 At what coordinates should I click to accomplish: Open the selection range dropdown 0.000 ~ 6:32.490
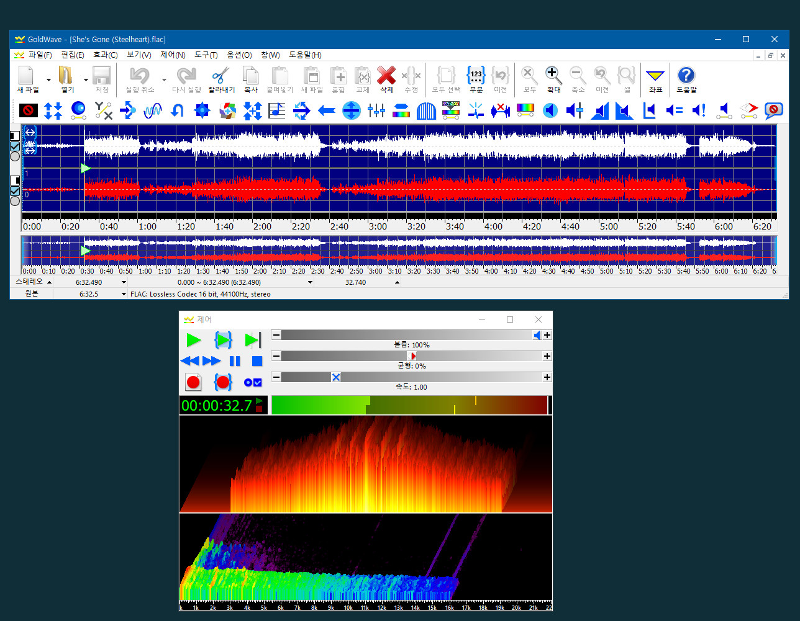click(x=311, y=282)
